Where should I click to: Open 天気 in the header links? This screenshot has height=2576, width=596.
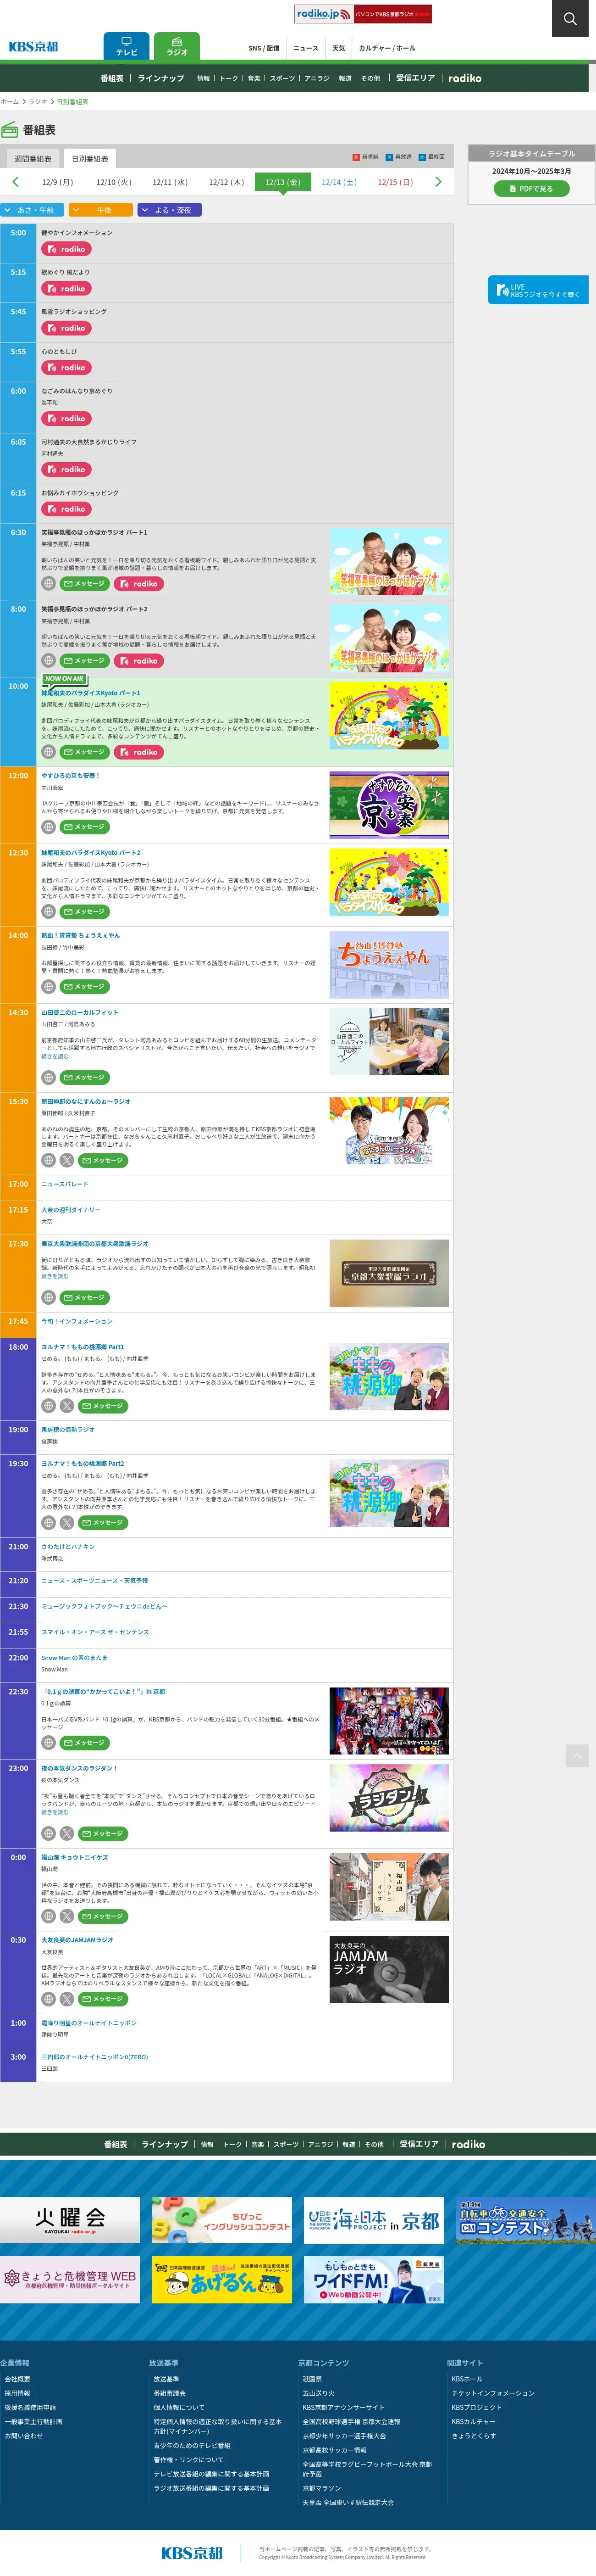point(338,48)
